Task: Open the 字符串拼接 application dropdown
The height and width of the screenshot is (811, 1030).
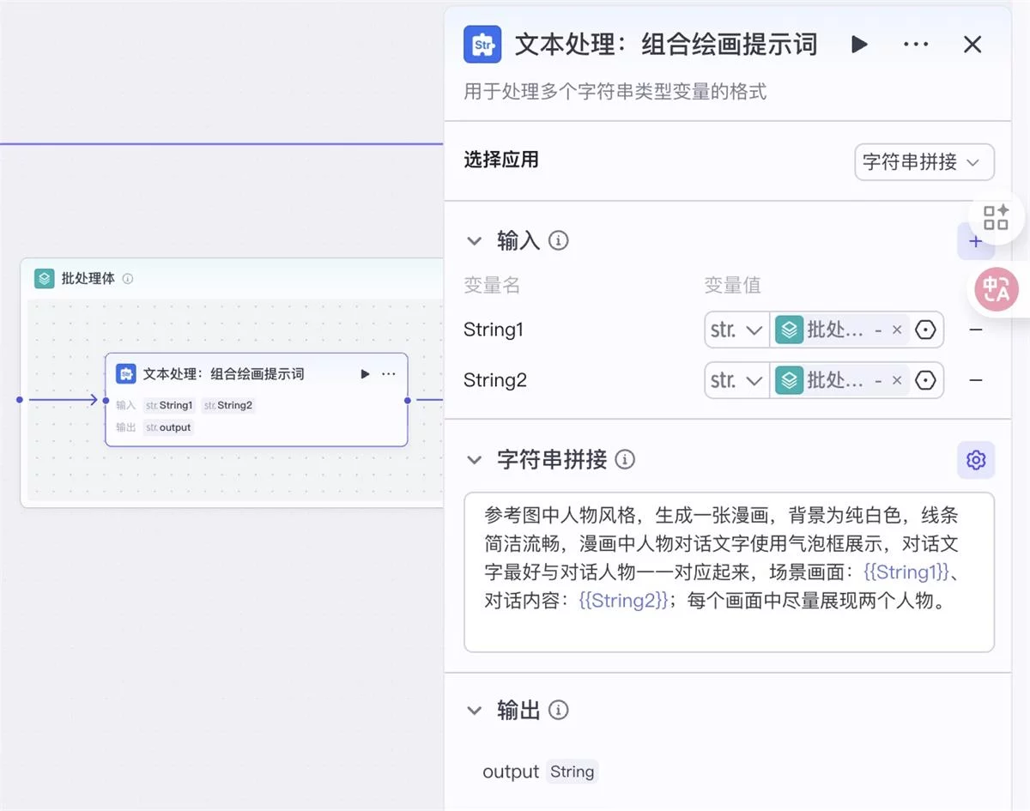Action: pos(924,162)
